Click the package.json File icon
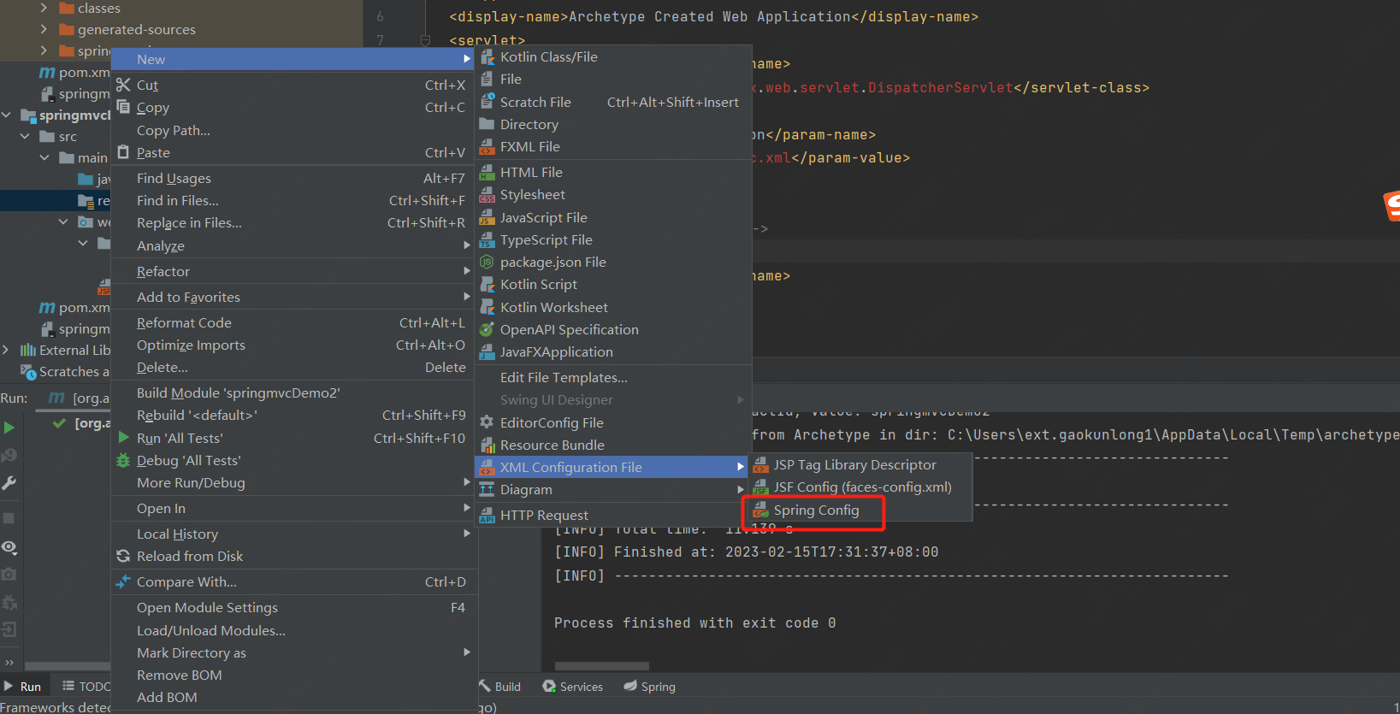Viewport: 1400px width, 714px height. point(487,263)
